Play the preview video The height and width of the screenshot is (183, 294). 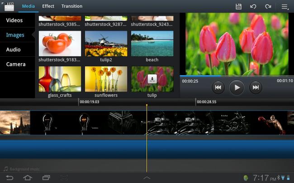[x=237, y=87]
